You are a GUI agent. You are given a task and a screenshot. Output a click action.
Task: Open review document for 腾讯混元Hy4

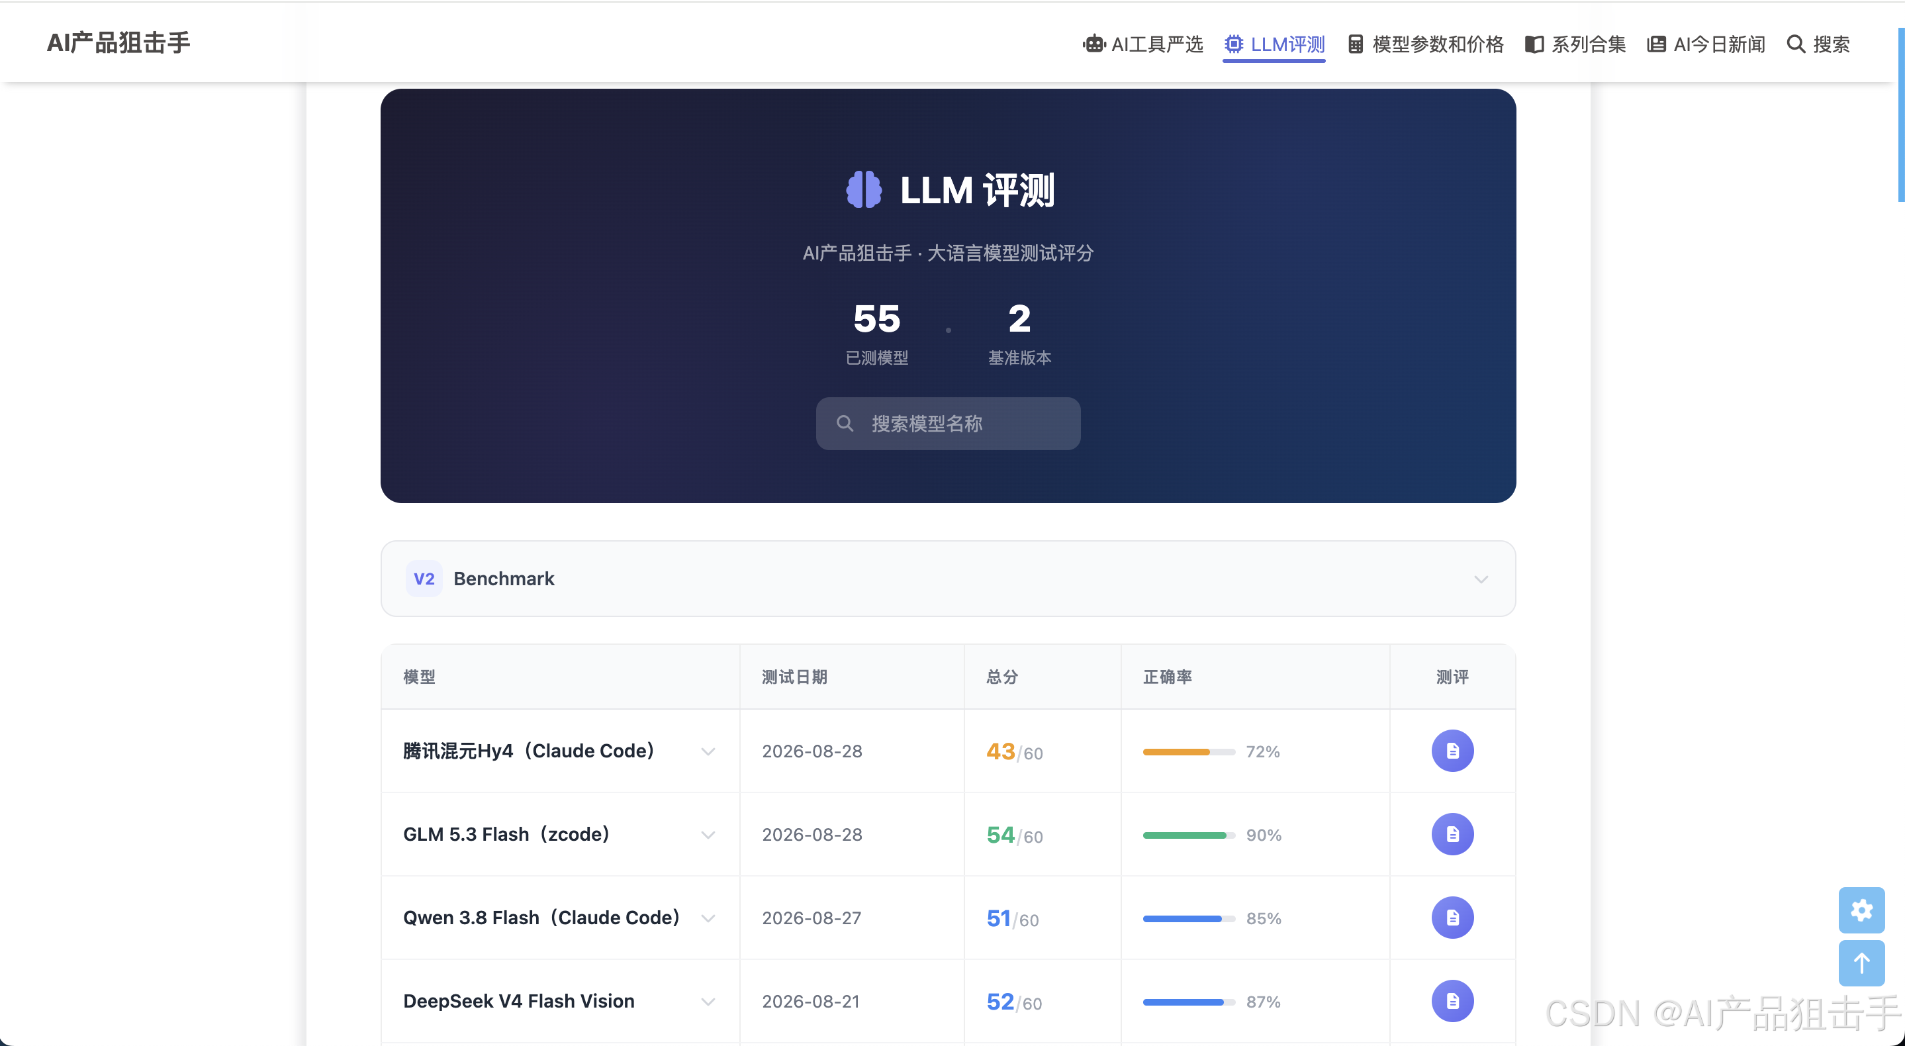pyautogui.click(x=1452, y=751)
